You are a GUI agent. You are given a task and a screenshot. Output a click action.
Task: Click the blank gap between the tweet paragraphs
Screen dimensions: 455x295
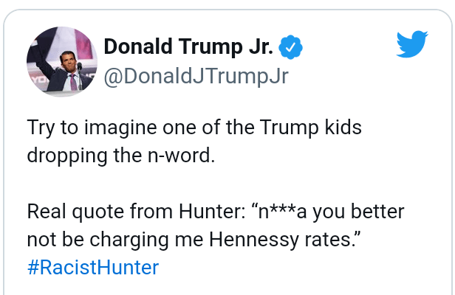[222, 184]
